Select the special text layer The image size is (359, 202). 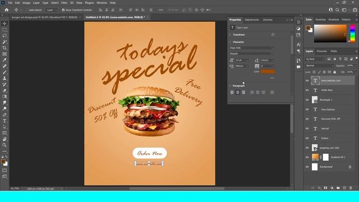(x=330, y=128)
